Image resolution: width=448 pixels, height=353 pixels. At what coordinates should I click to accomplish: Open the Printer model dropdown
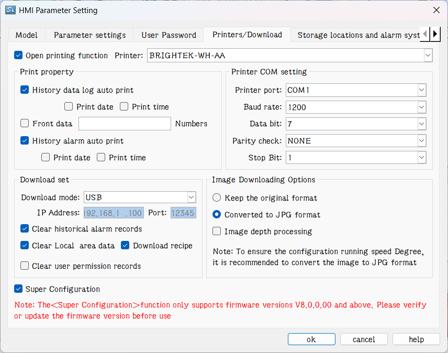pos(428,55)
